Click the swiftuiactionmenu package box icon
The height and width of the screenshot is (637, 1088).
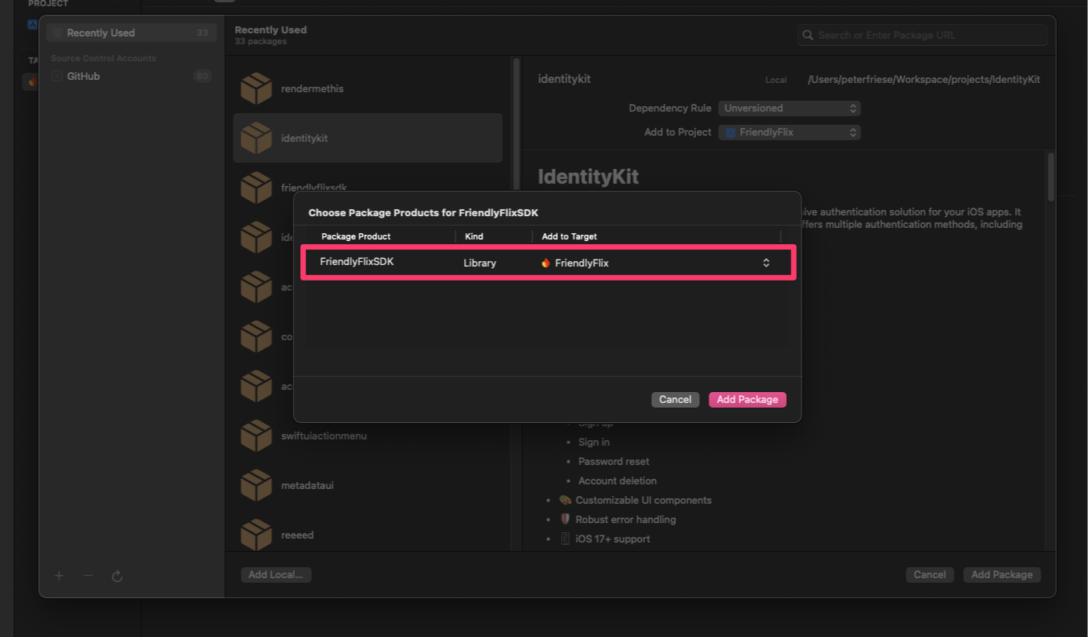click(256, 436)
